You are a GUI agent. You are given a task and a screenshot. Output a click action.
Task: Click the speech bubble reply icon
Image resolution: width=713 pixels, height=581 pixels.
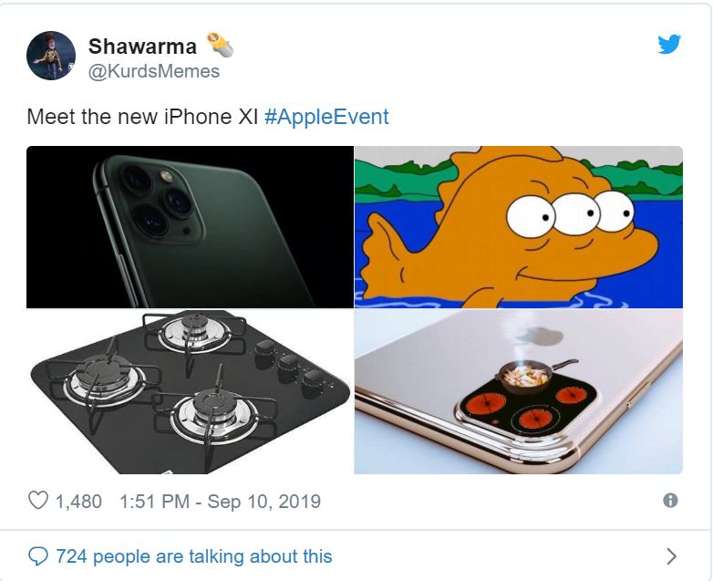[38, 556]
